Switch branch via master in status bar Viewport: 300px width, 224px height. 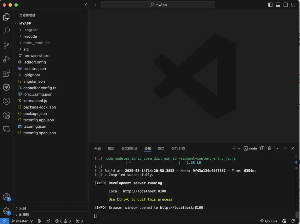pos(20,221)
